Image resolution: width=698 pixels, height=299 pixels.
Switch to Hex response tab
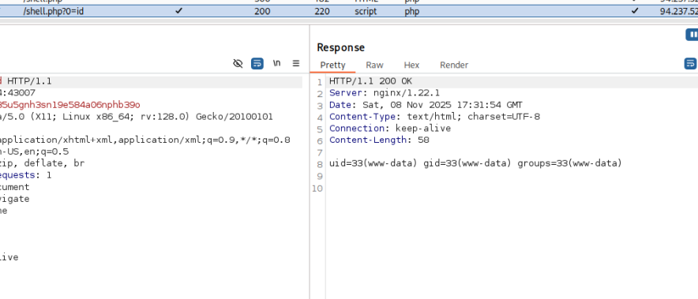tap(411, 65)
